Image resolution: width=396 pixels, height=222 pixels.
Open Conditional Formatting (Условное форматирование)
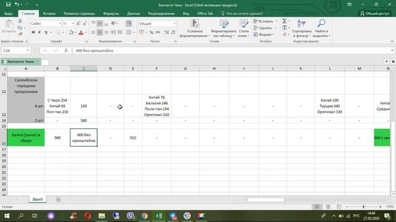coord(194,28)
